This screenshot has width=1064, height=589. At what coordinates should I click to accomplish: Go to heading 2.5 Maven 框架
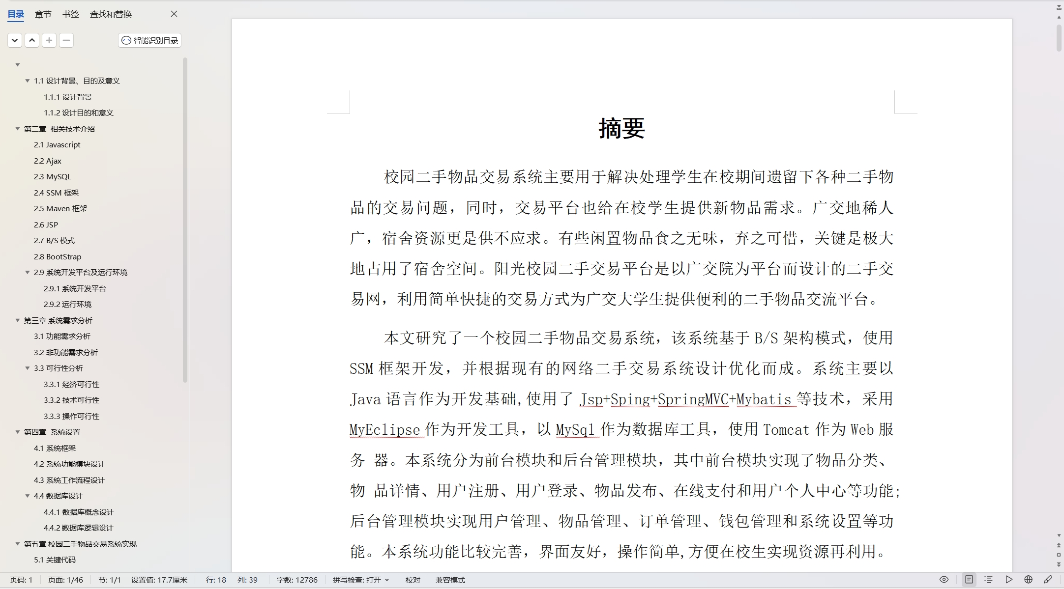coord(60,208)
